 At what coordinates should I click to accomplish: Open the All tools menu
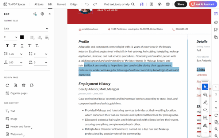pyautogui.click(x=39, y=4)
